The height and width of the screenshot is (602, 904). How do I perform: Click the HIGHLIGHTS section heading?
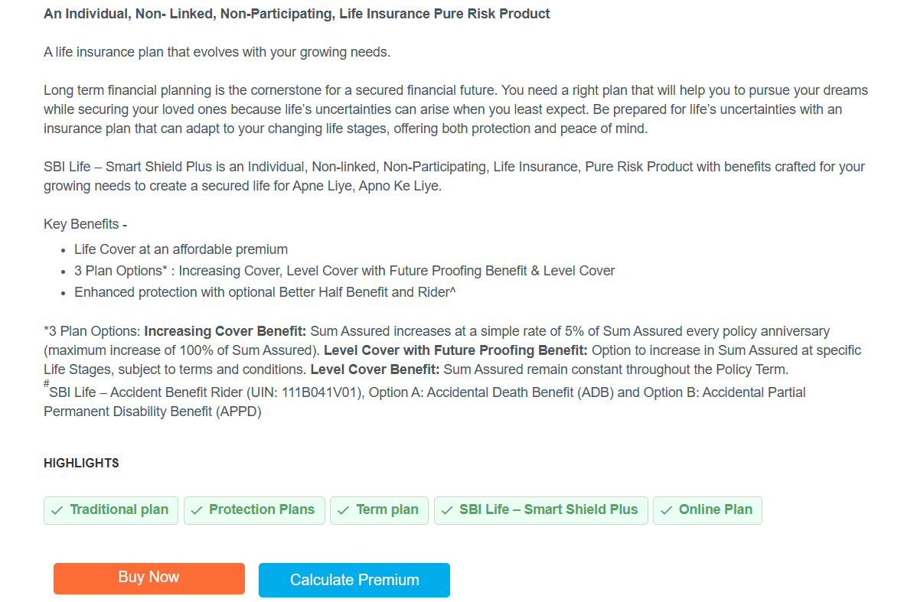[x=81, y=464]
